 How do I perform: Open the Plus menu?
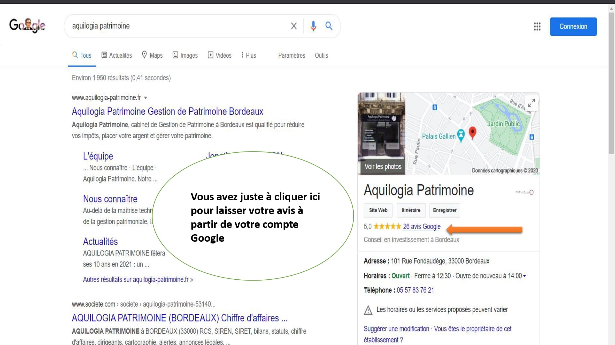(249, 55)
